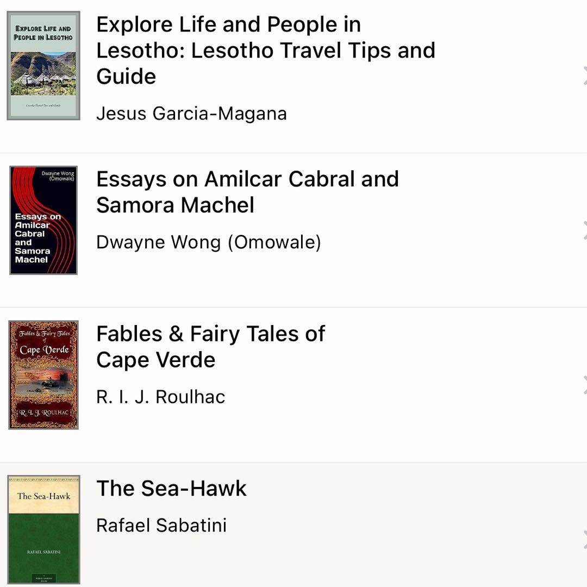This screenshot has width=587, height=587.
Task: Open details chevron for Fables & Fairy Tales
Action: click(584, 385)
